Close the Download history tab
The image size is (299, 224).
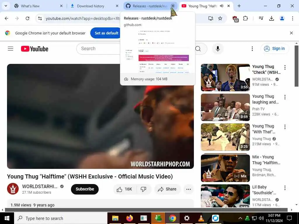(117, 6)
